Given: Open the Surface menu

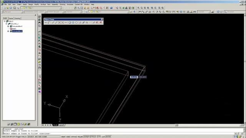Looking at the screenshot, I should click(x=43, y=5).
